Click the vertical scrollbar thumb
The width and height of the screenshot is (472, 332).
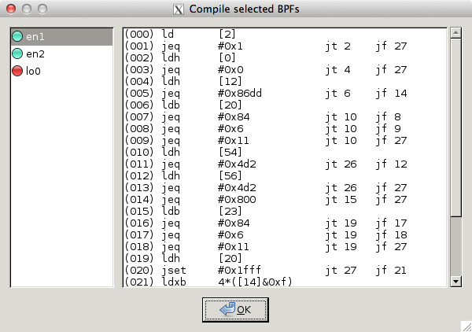point(454,126)
